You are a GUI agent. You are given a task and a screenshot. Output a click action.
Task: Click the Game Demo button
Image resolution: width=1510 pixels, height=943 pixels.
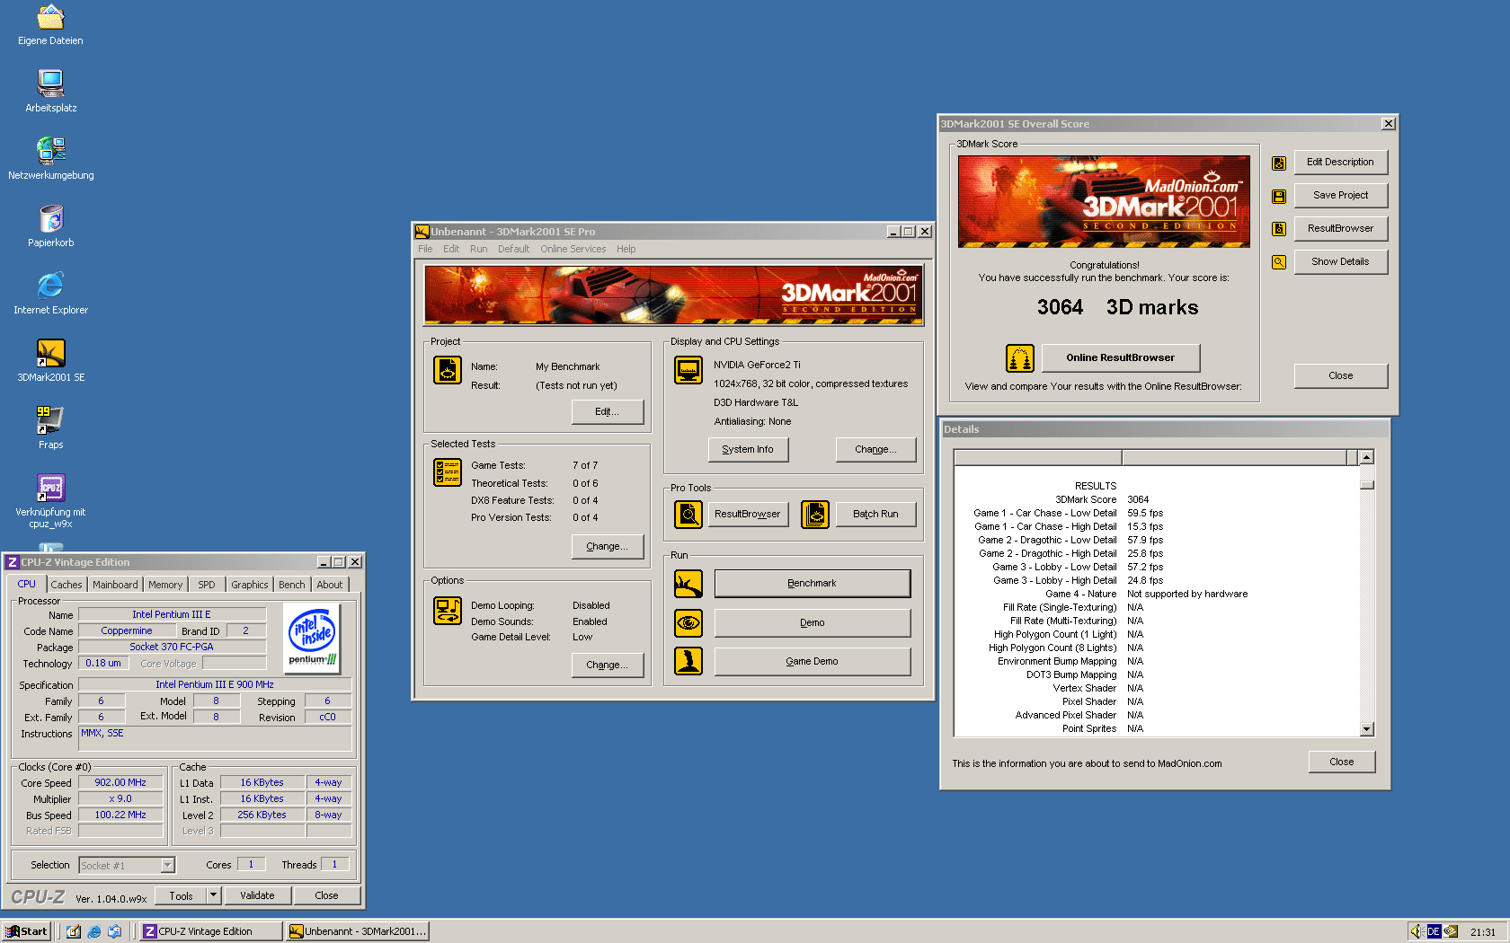click(813, 661)
